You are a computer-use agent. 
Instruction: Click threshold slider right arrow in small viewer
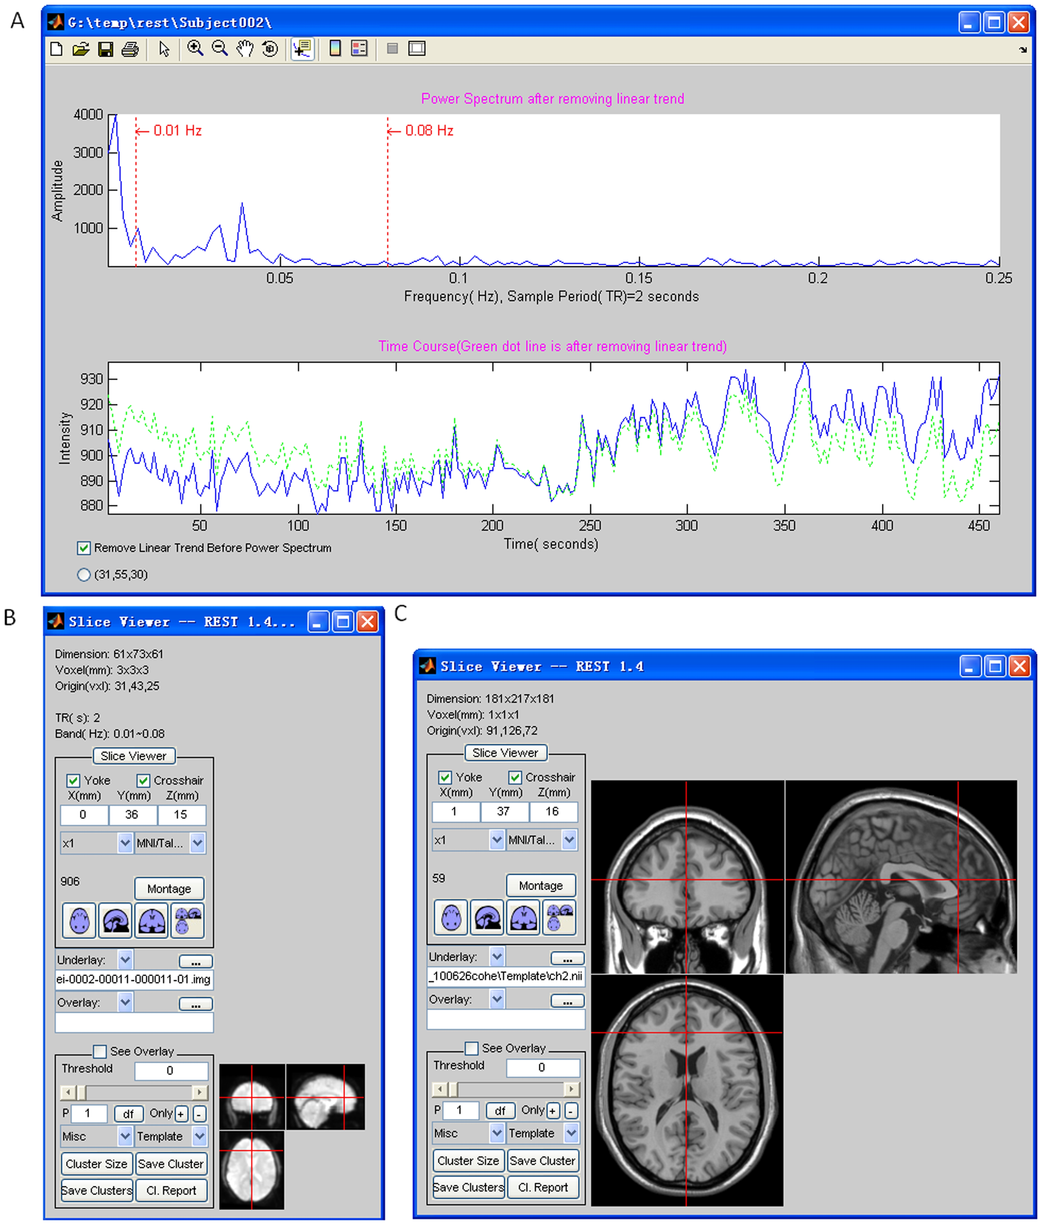coord(200,1092)
